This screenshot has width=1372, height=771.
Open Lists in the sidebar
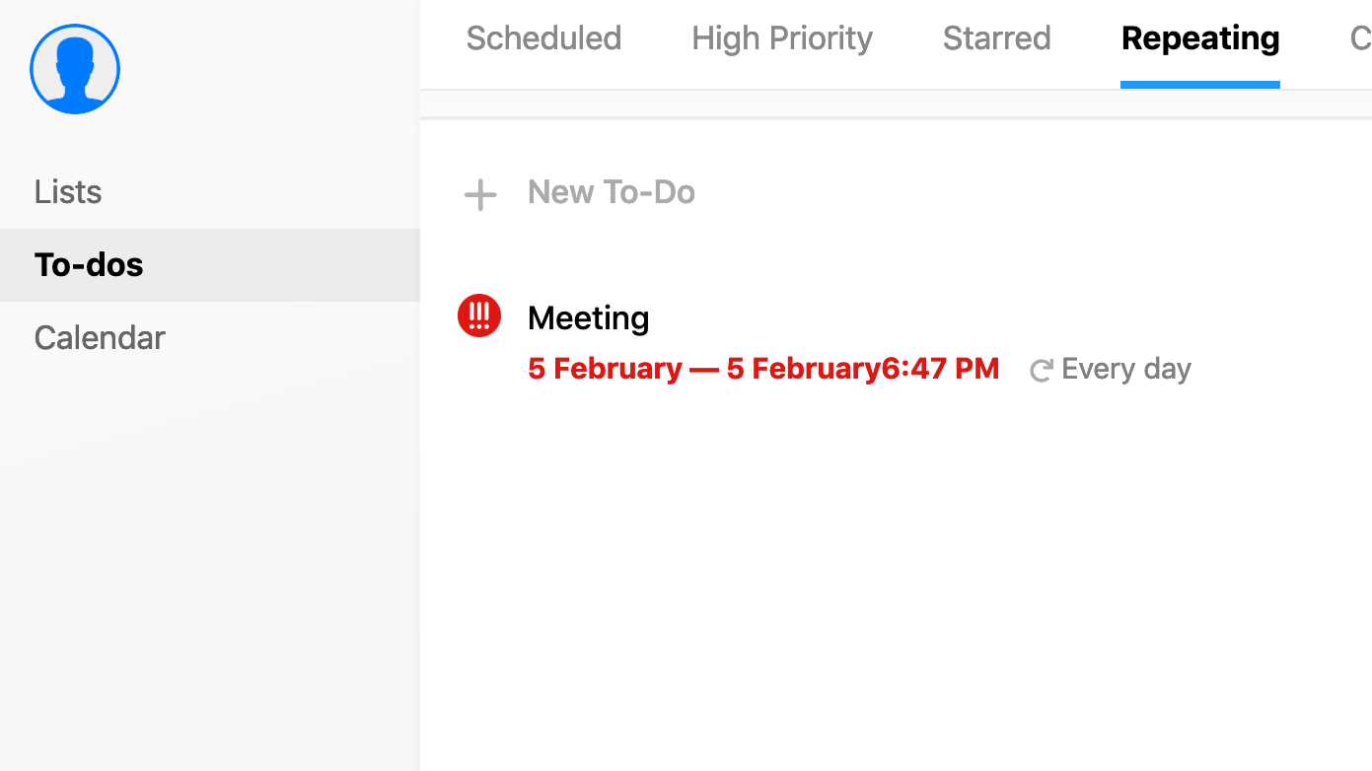click(68, 191)
